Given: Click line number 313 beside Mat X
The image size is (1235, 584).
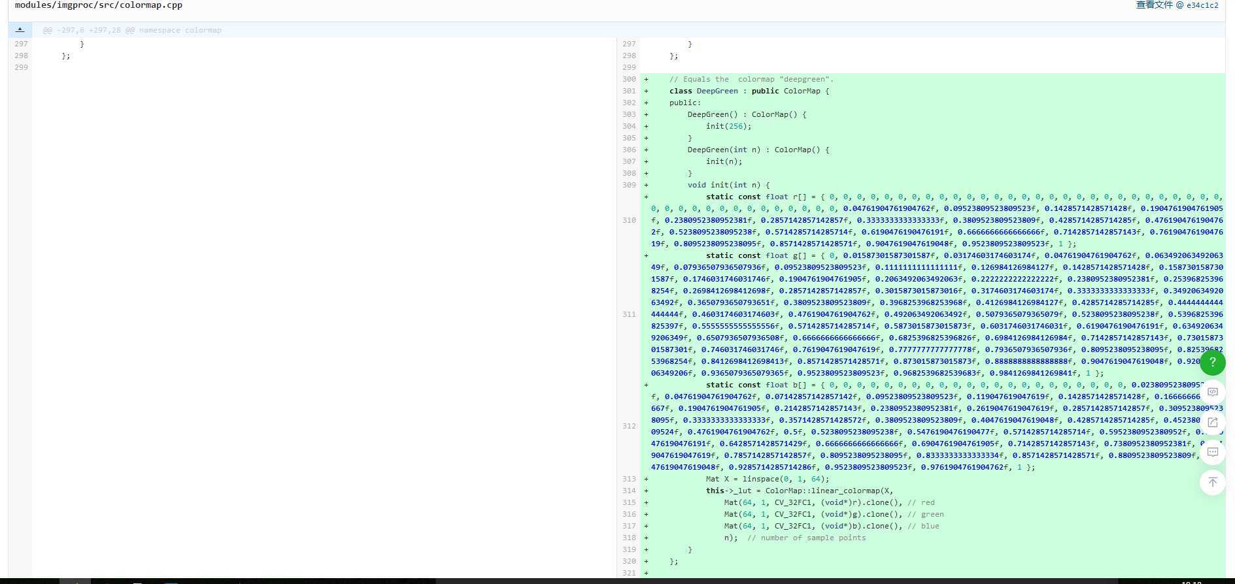Looking at the screenshot, I should point(629,479).
